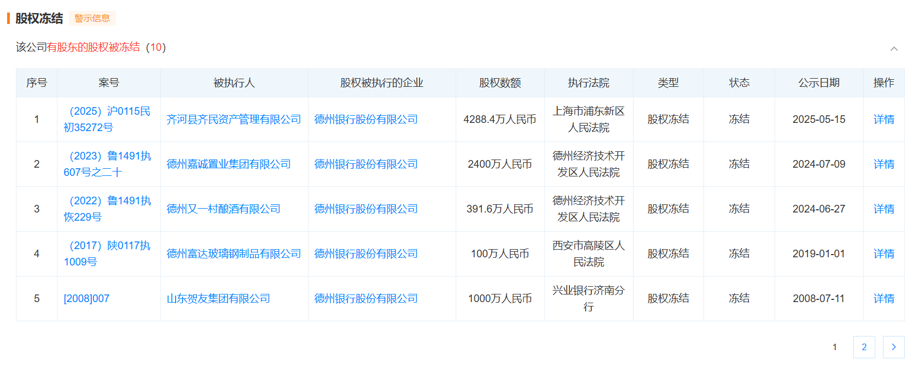
Task: Click the 操作 column header
Action: 884,82
